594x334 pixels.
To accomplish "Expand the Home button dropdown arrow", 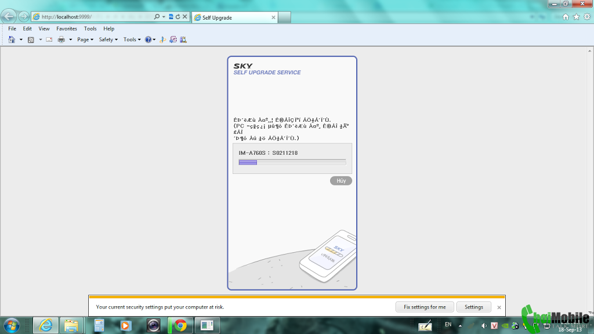I will pos(21,39).
